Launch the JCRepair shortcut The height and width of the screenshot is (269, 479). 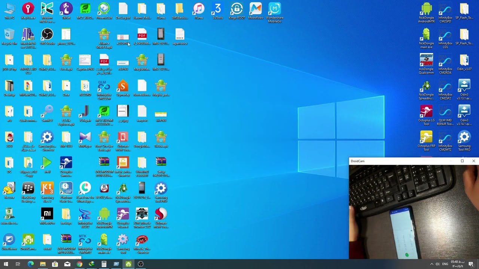click(85, 114)
